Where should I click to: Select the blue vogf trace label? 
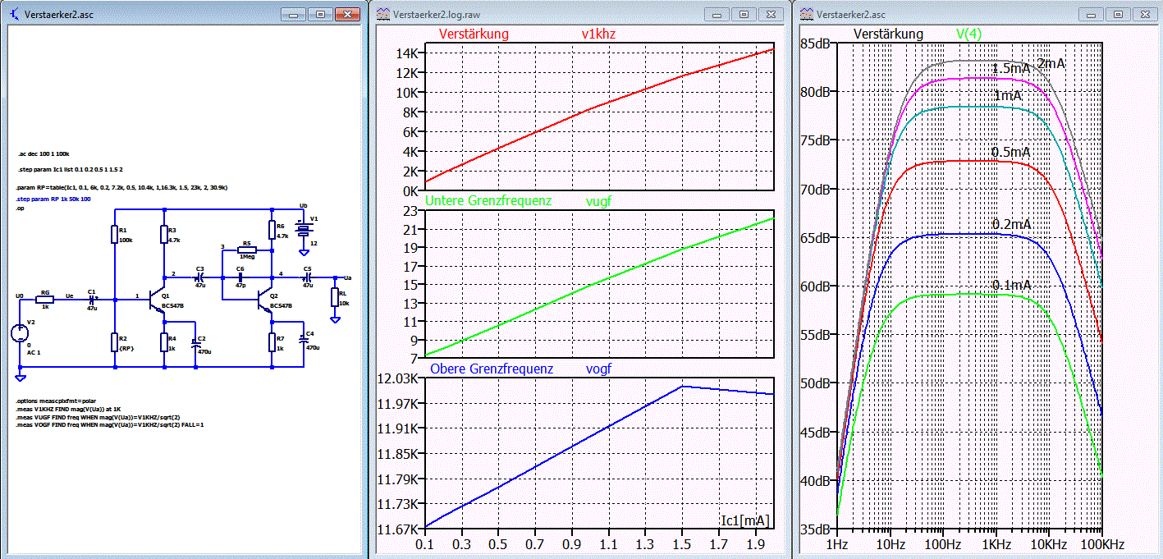599,369
